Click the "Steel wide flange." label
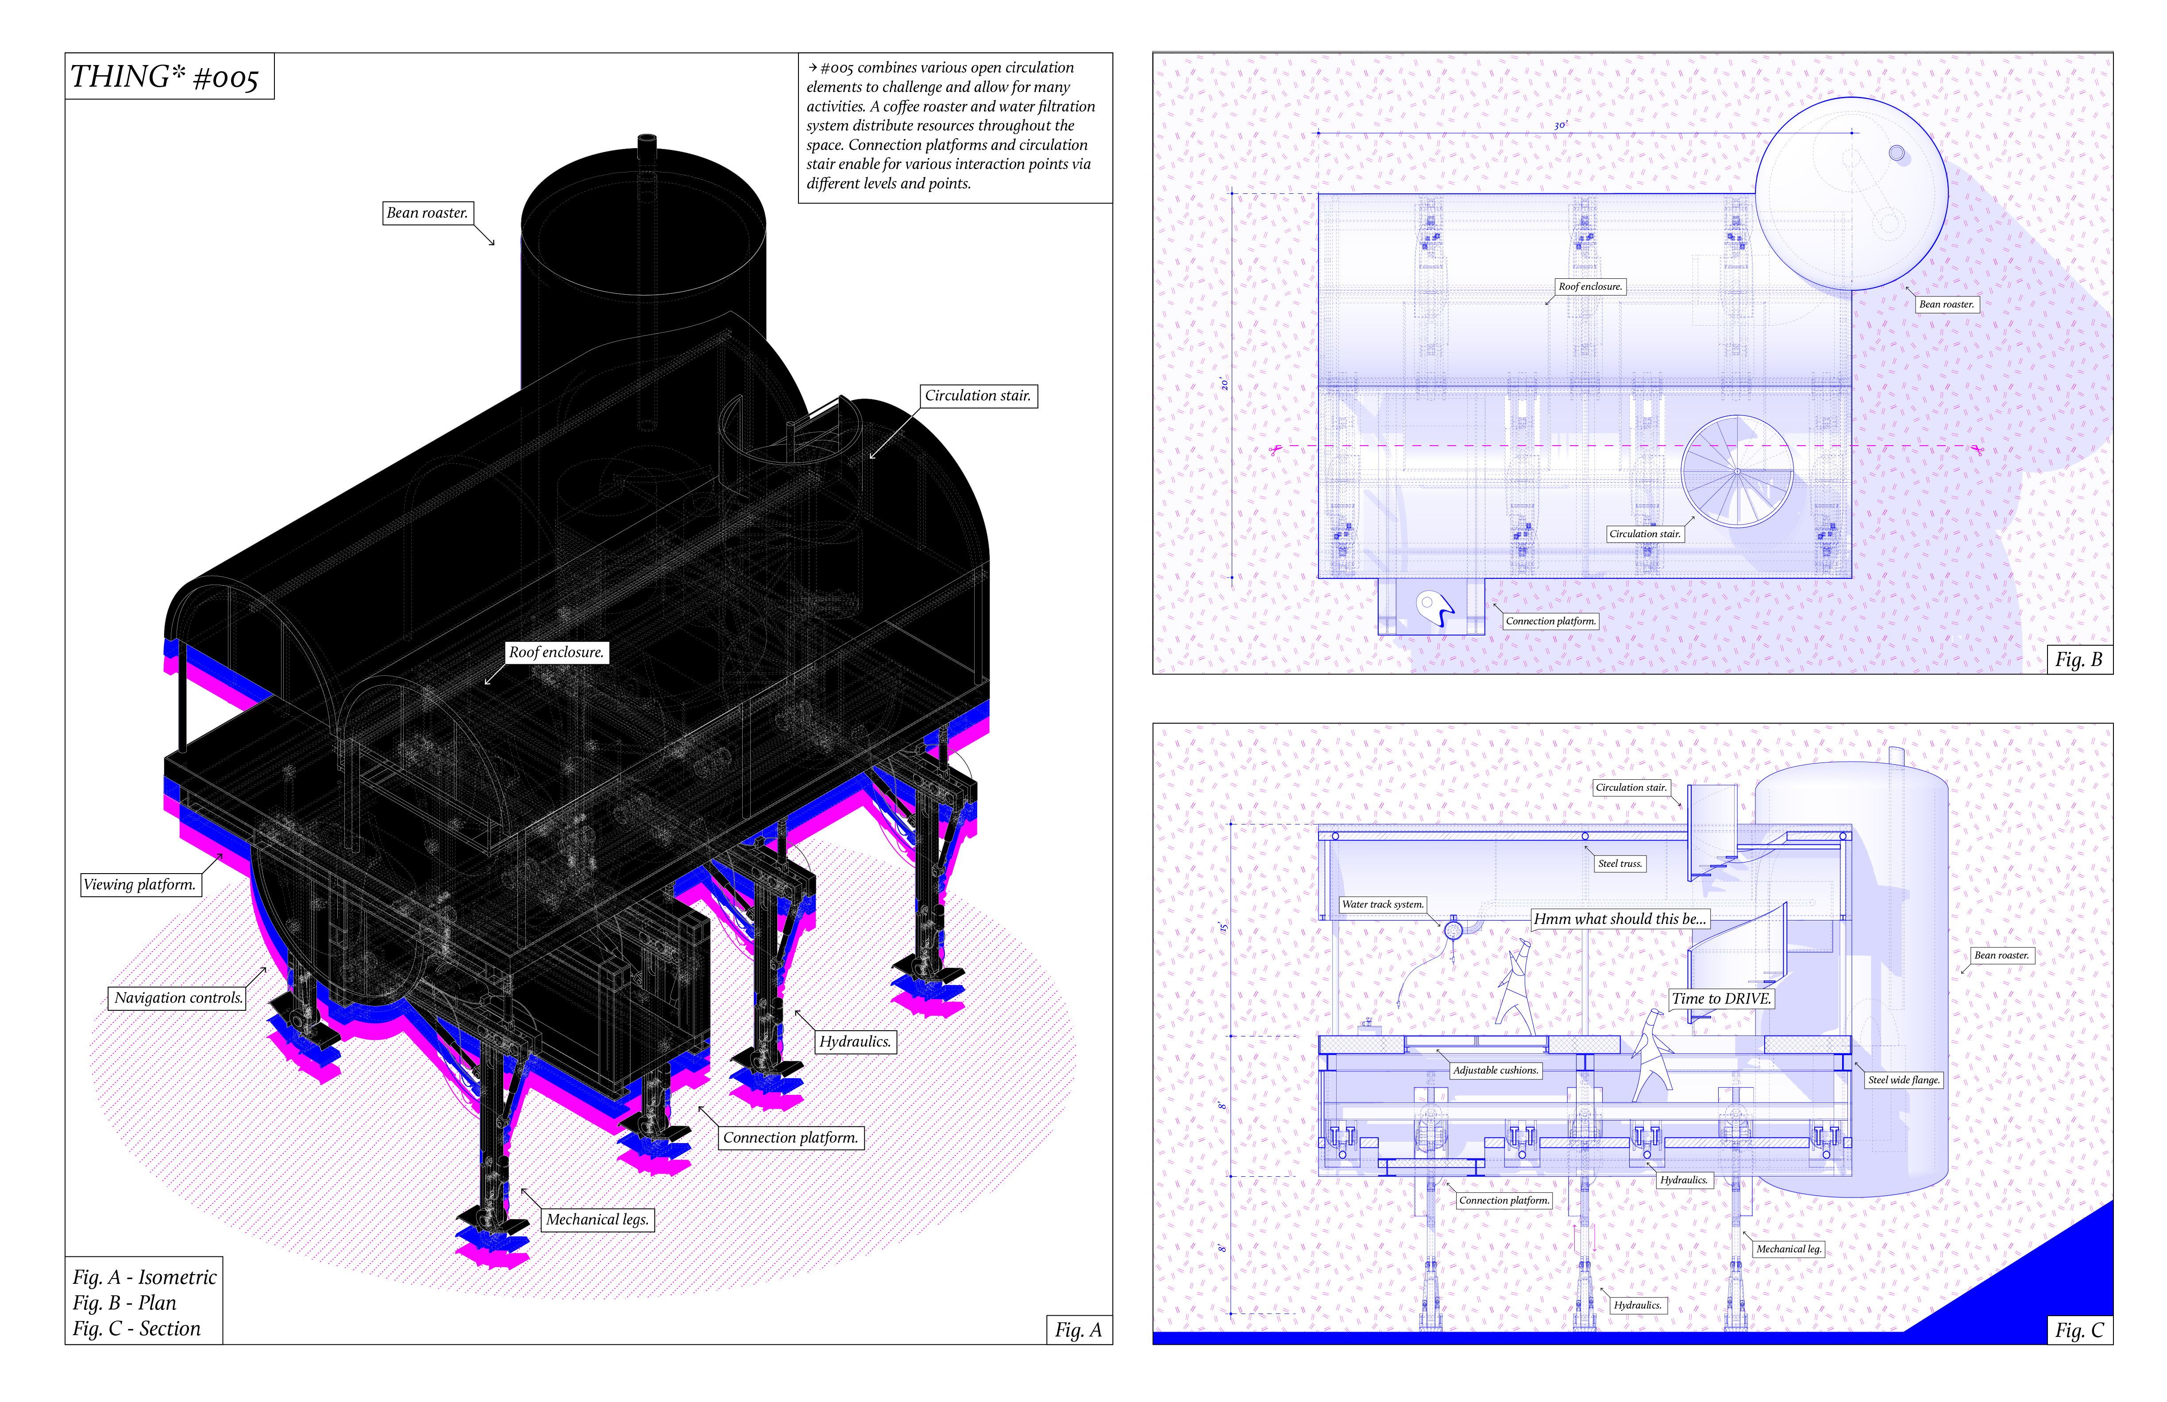 click(1904, 1081)
